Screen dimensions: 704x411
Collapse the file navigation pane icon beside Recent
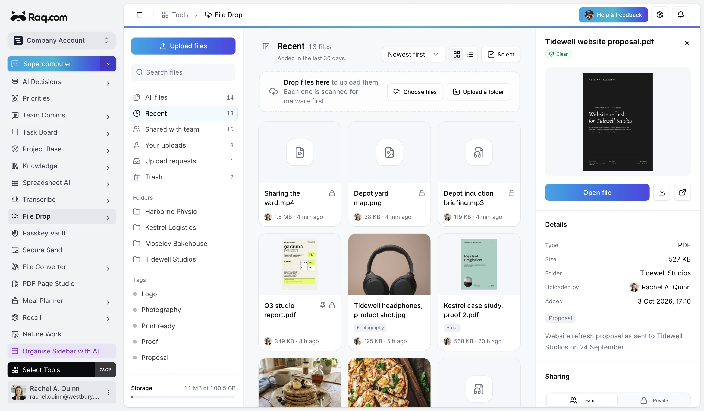(x=266, y=46)
